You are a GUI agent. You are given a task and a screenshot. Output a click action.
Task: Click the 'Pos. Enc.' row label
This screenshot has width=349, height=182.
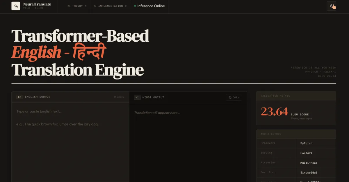coord(268,172)
